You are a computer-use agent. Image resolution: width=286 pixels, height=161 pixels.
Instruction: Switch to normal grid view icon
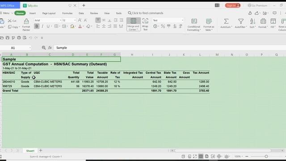[x=201, y=157]
